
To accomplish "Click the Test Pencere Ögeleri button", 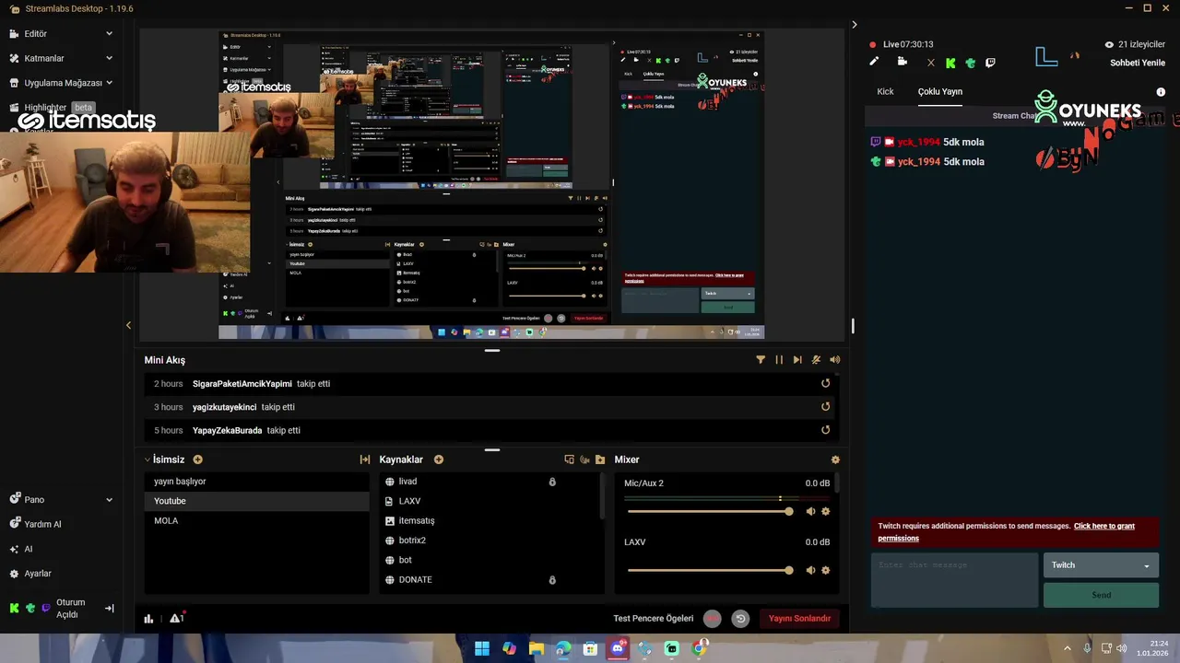I will tap(654, 619).
